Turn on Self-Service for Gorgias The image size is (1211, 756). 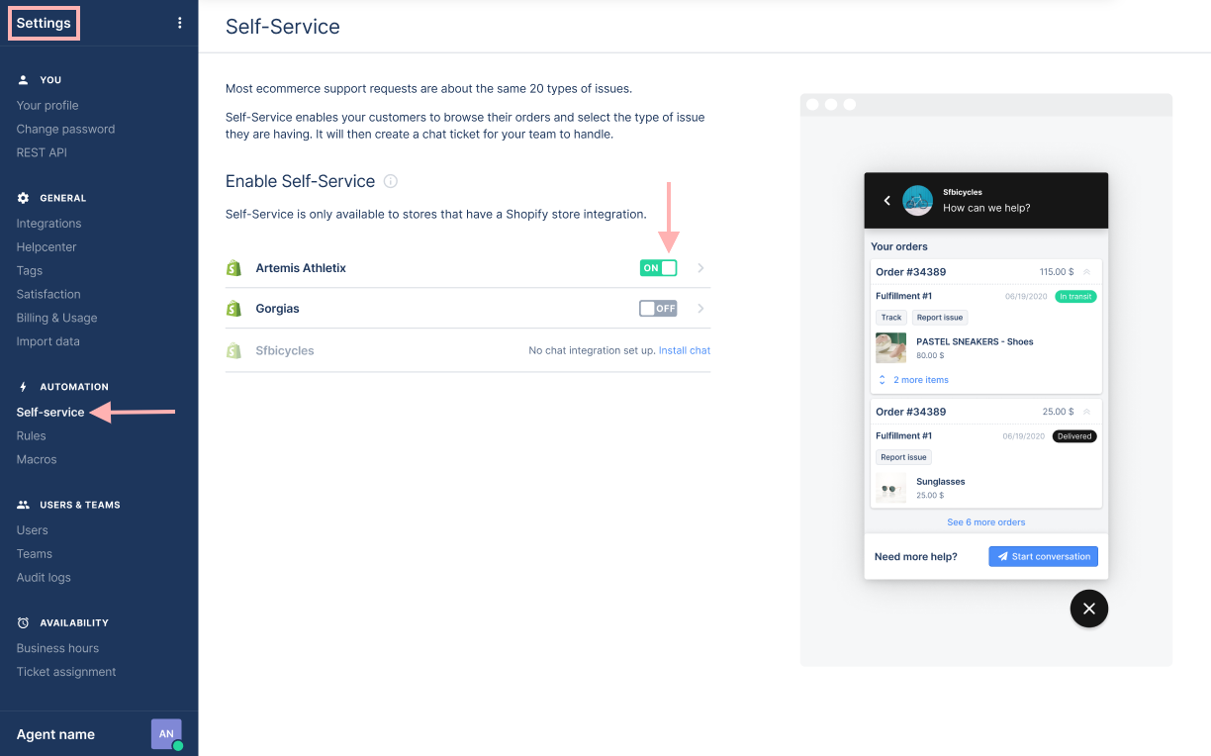click(658, 309)
